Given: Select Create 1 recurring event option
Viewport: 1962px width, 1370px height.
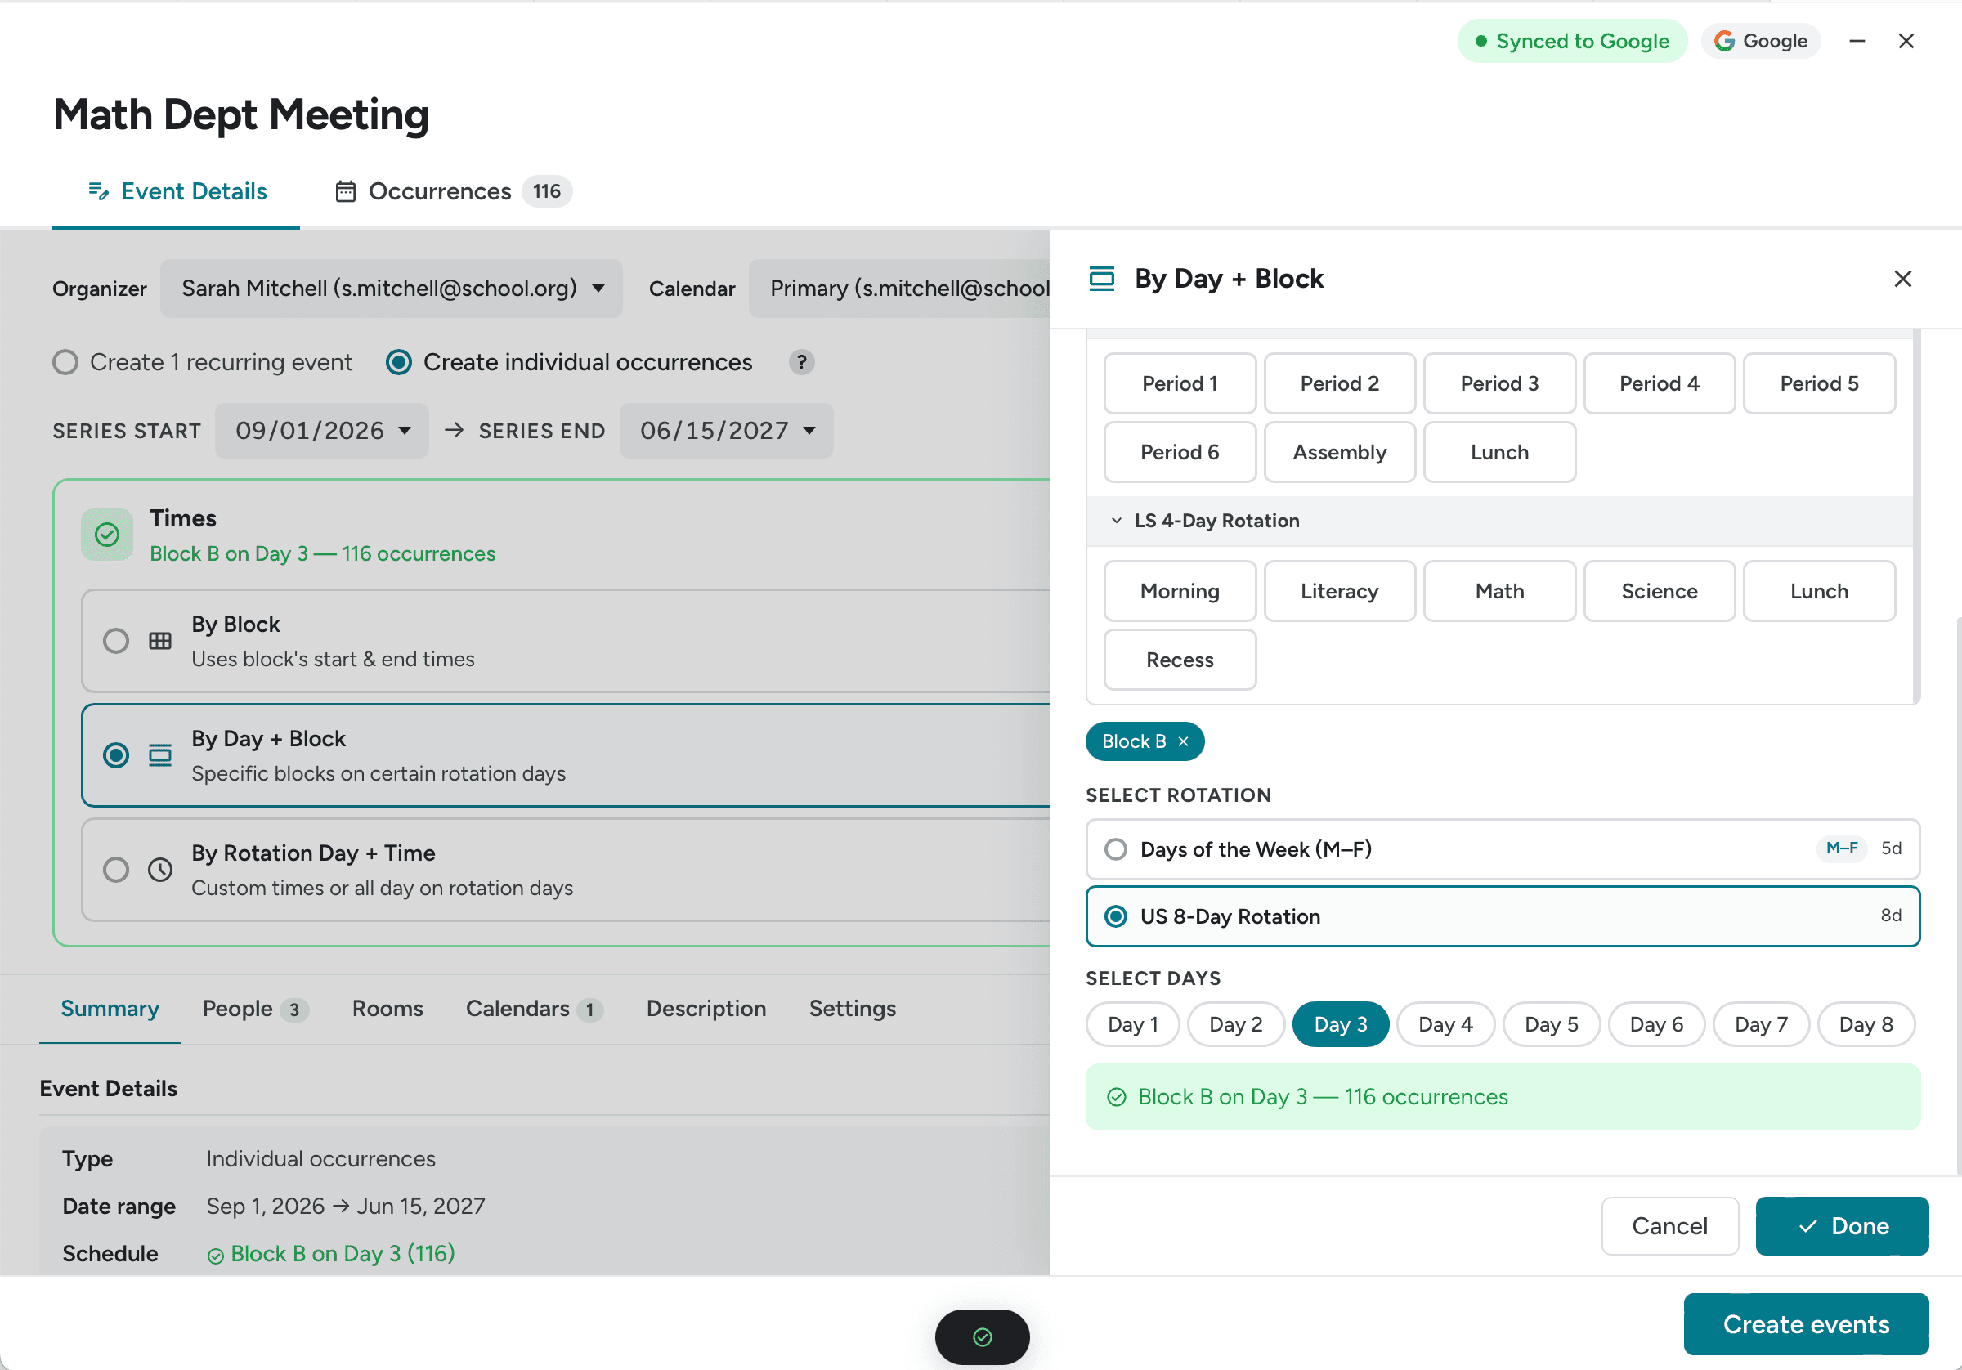Looking at the screenshot, I should (x=65, y=361).
